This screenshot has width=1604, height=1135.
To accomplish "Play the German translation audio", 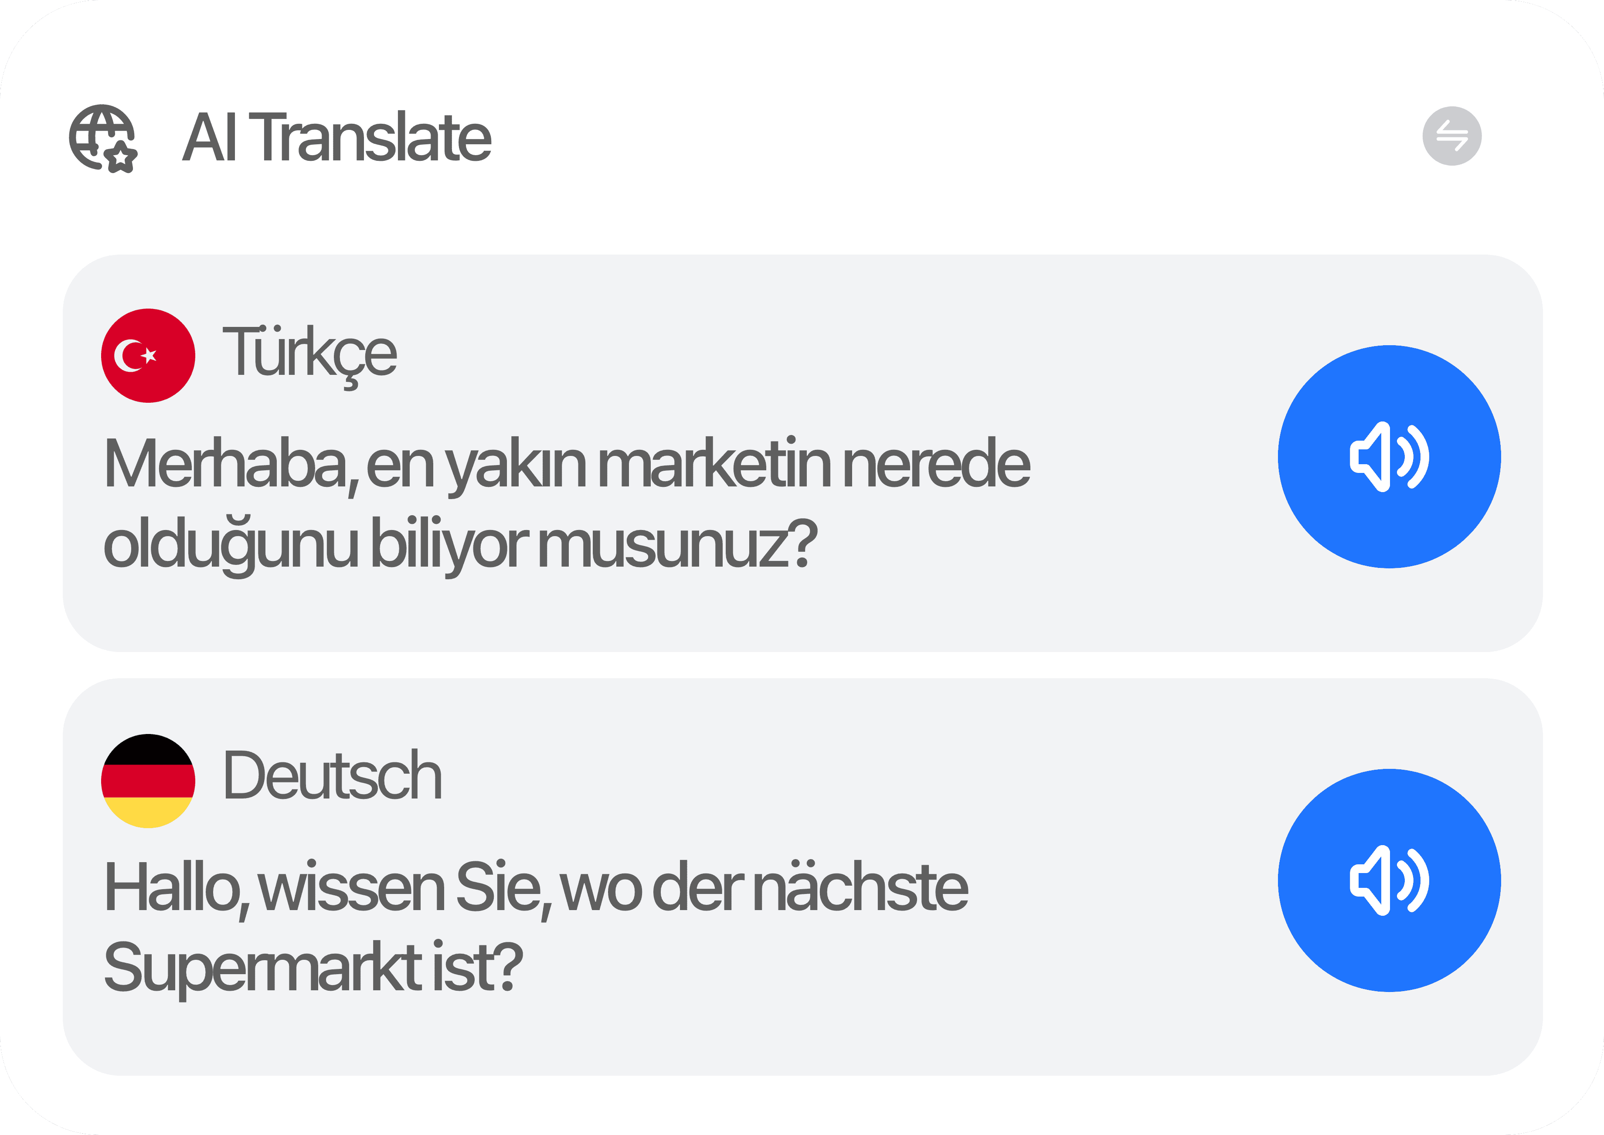I will click(1389, 880).
